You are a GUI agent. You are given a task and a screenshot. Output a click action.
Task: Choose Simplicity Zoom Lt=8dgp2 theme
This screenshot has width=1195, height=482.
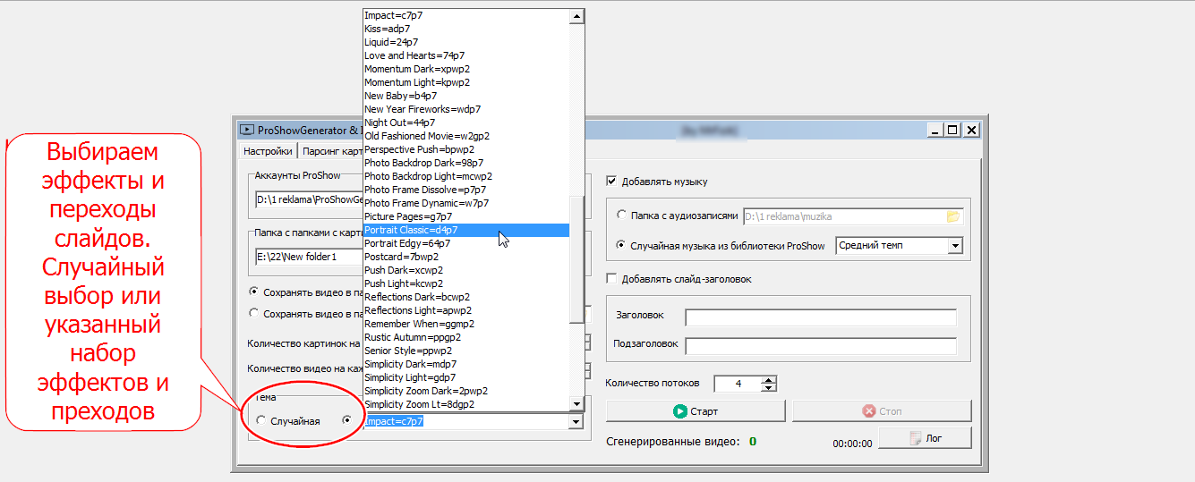[466, 404]
